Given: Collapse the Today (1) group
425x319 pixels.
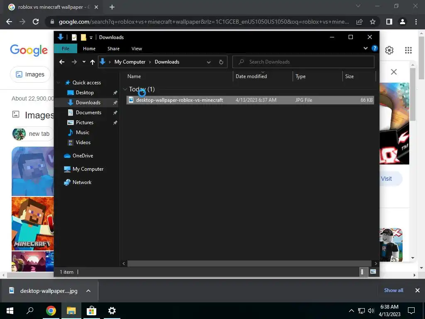Looking at the screenshot, I should (x=125, y=89).
